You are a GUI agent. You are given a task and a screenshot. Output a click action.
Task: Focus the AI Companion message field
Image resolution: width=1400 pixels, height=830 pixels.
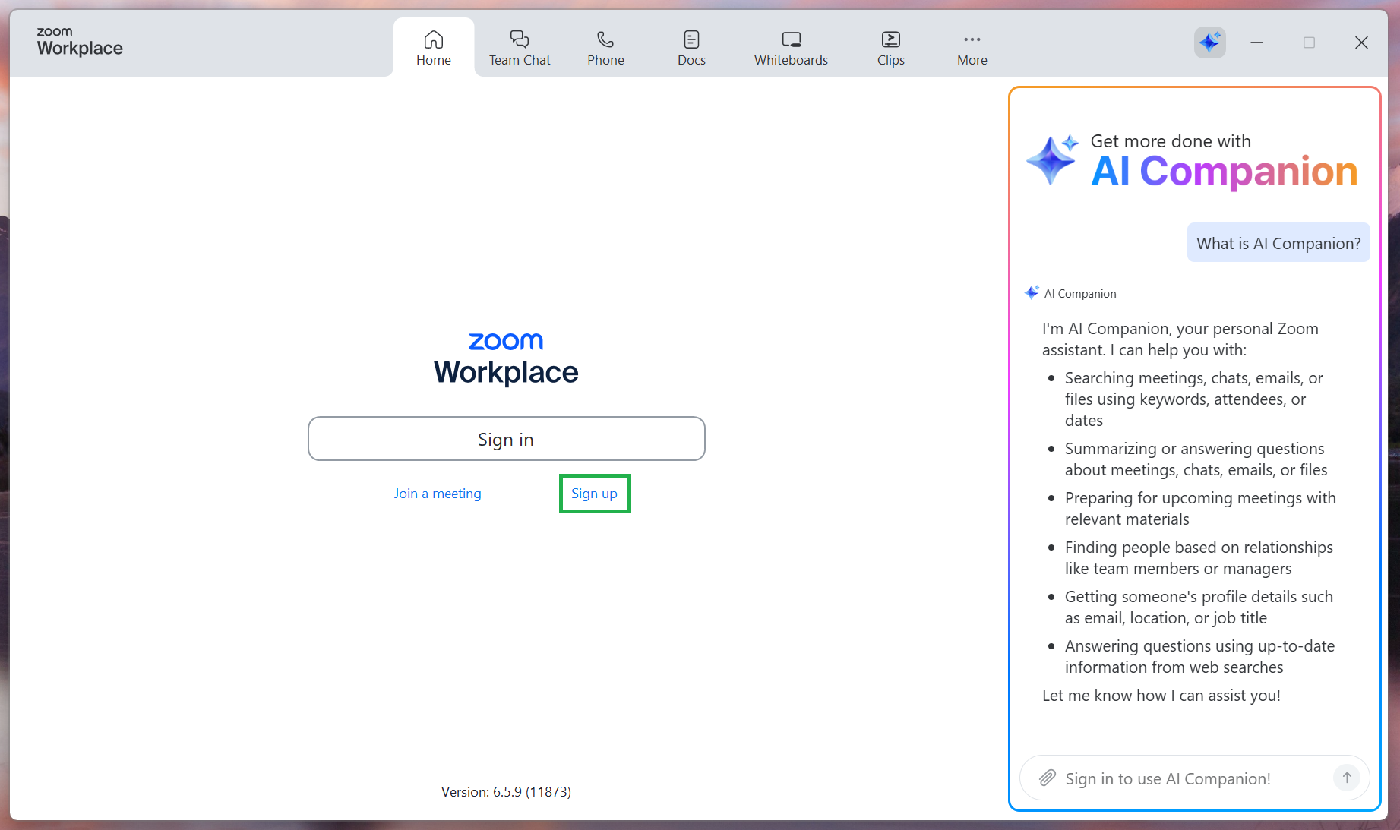click(1194, 778)
